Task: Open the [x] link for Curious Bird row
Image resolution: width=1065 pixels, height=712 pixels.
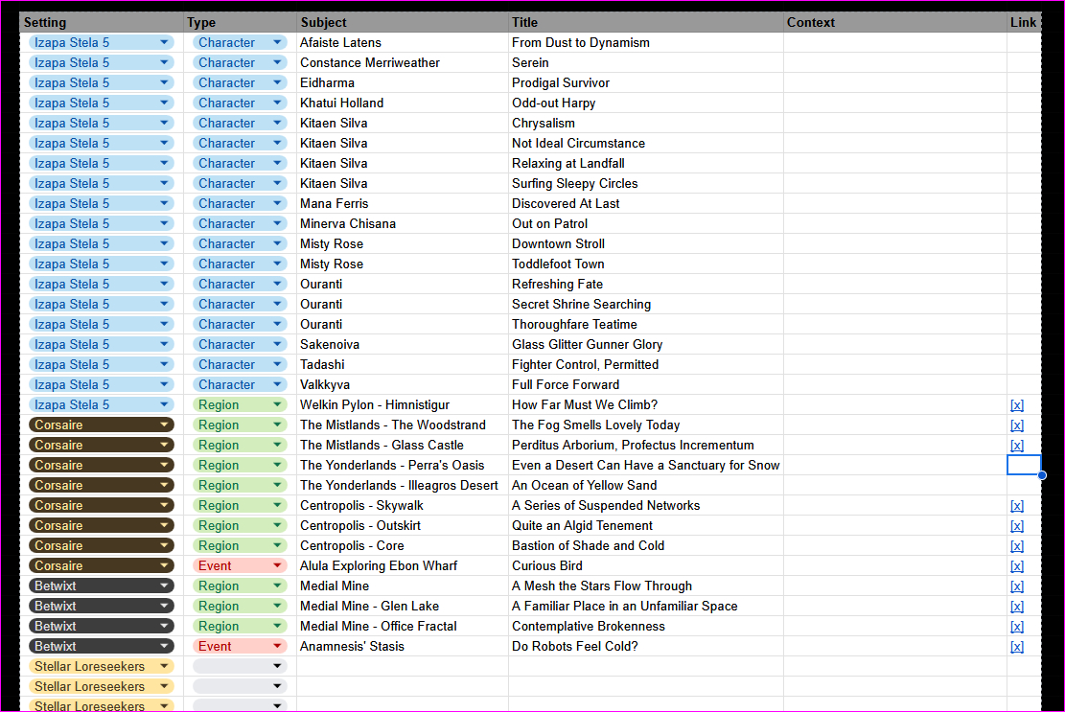Action: [x=1017, y=566]
